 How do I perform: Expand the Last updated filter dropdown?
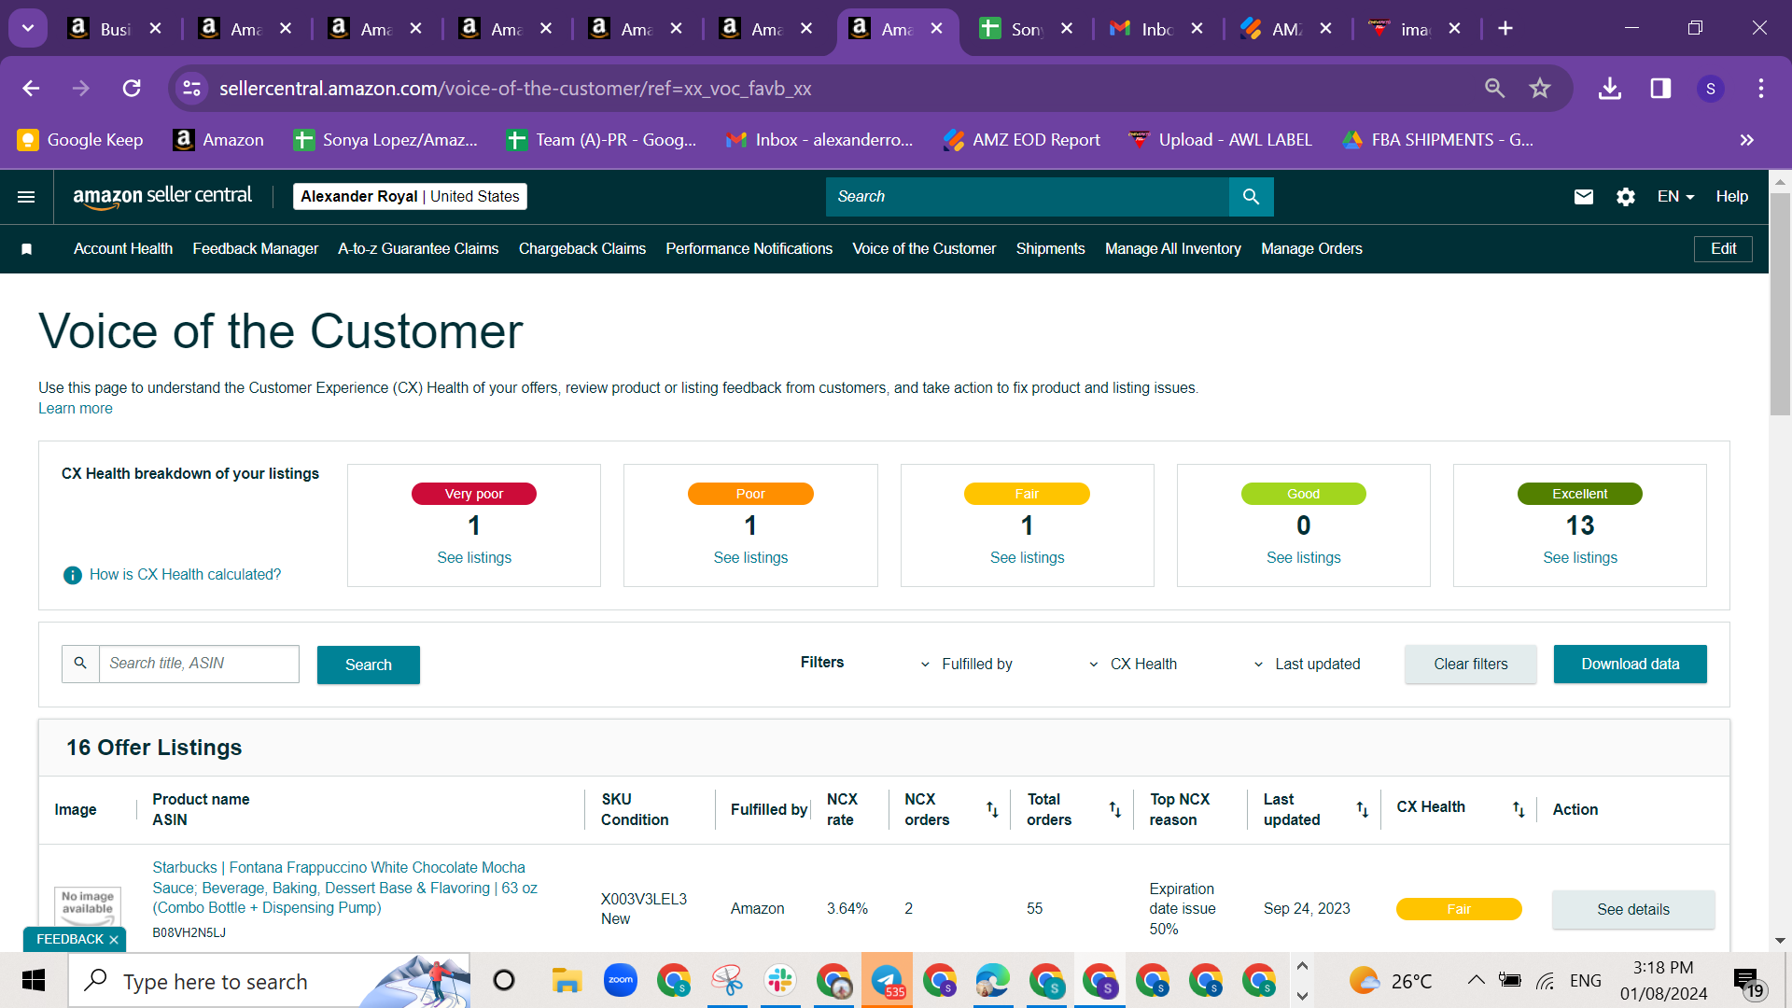[1307, 665]
